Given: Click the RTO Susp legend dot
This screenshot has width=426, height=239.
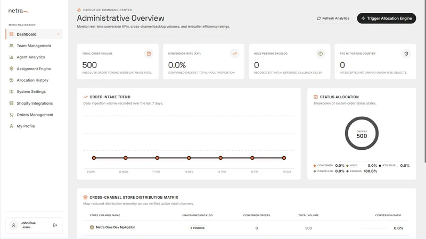Looking at the screenshot, I should tap(380, 166).
